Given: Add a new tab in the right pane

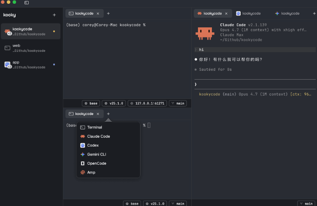Looking at the screenshot, I should (314, 13).
